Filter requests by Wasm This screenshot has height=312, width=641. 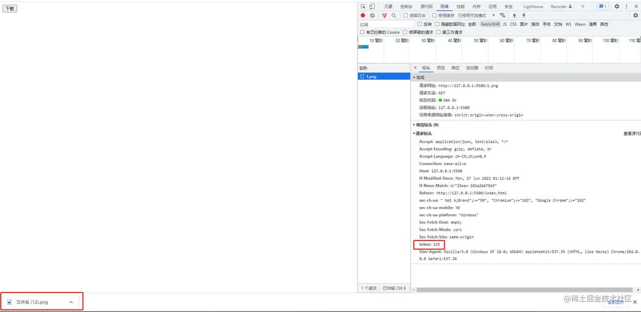580,24
